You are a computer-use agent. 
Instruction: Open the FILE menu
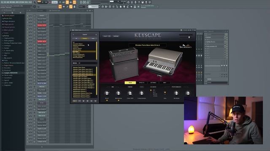(2, 2)
